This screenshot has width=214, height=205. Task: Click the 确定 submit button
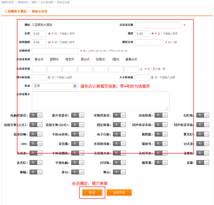pos(92,193)
